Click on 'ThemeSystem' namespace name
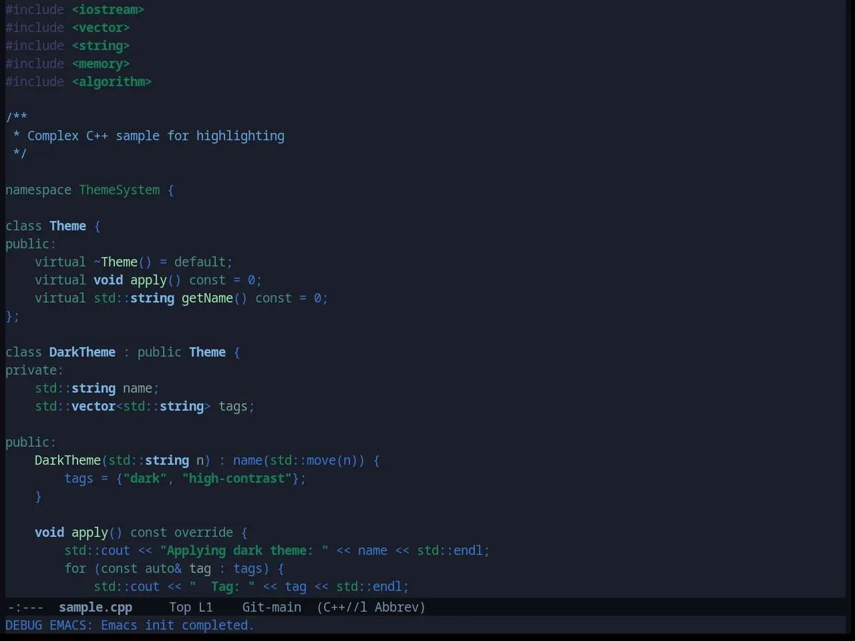This screenshot has width=855, height=641. [x=120, y=190]
